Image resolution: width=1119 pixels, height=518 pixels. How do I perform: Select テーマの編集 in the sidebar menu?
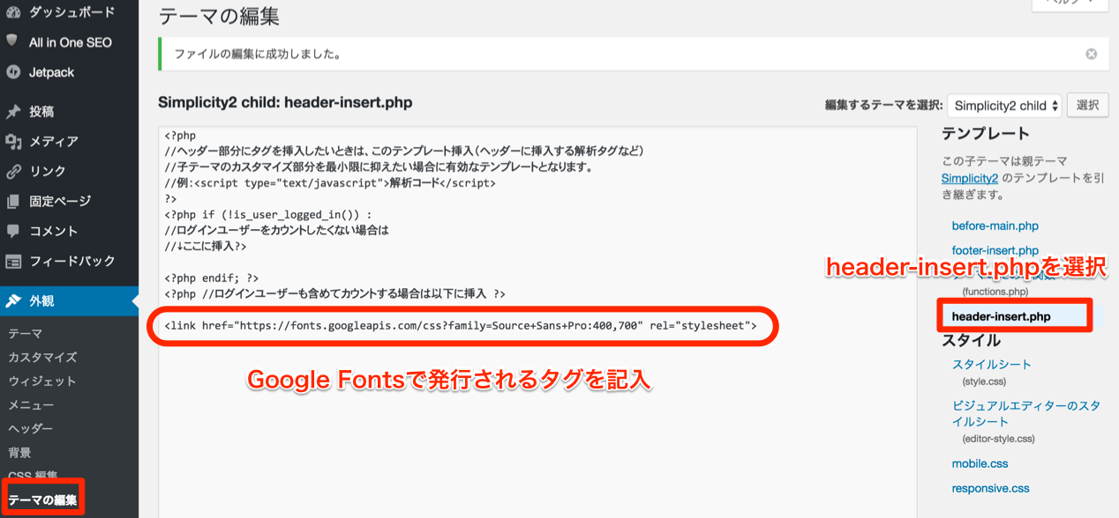click(44, 499)
